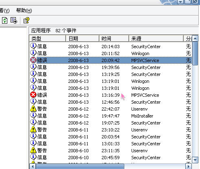Select the info icon of the 20:14:03 event
This screenshot has height=169, width=200.
33,46
